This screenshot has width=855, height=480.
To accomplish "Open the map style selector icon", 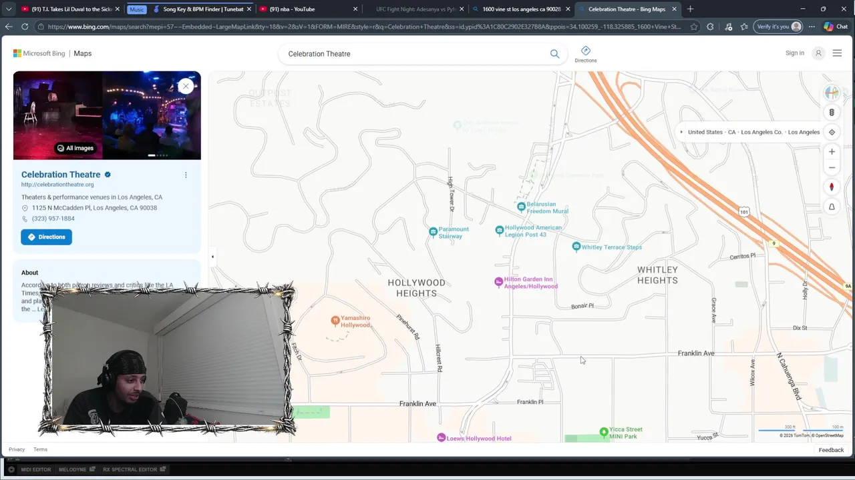I will (832, 93).
